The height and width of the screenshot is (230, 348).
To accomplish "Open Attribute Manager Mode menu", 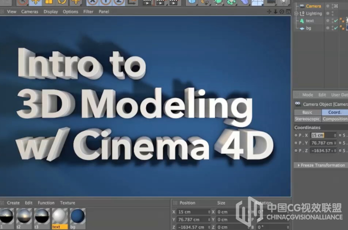I will coord(307,95).
